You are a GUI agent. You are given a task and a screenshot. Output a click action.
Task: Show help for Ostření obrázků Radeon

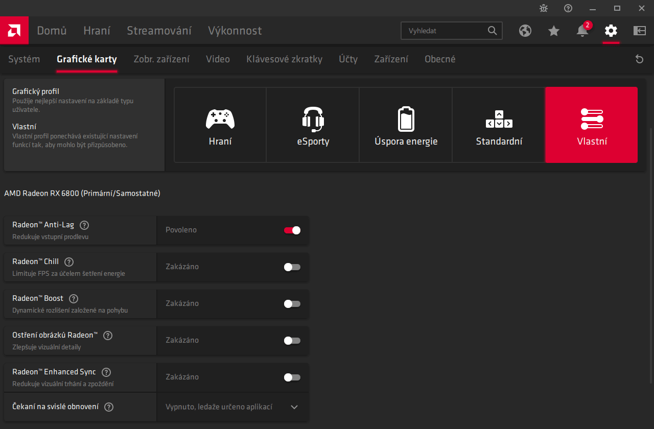click(x=108, y=336)
